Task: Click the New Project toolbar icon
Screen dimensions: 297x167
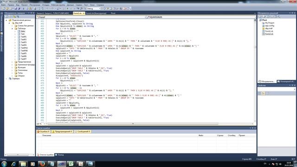Action: 4,8
